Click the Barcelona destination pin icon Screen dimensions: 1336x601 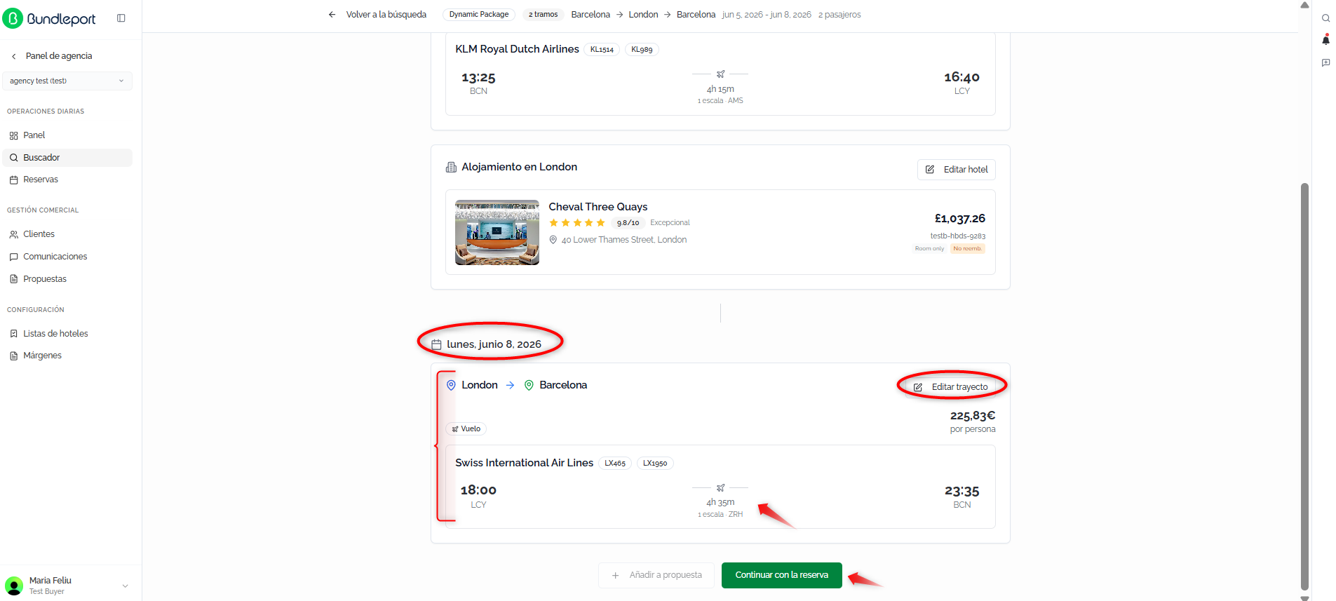[x=529, y=385]
